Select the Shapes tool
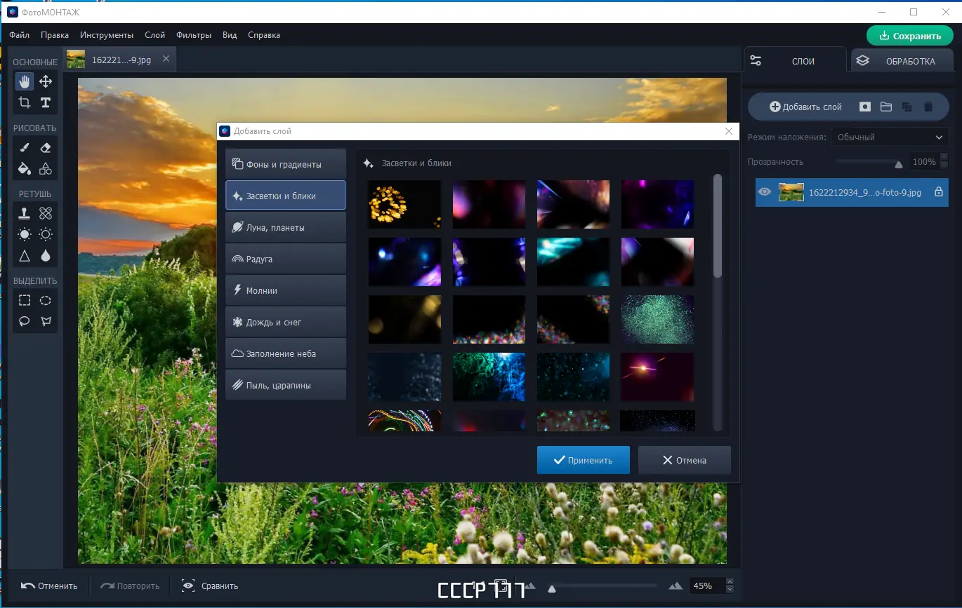962x608 pixels. click(x=46, y=168)
